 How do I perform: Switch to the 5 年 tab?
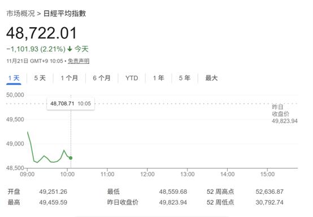(185, 78)
